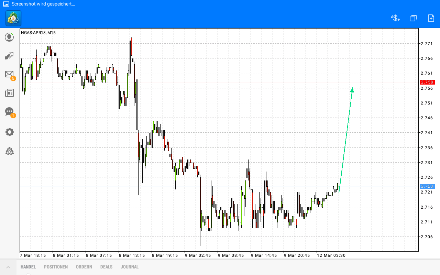The height and width of the screenshot is (275, 440).
Task: Click the NGAS-APR18, M15 chart label
Action: click(38, 33)
